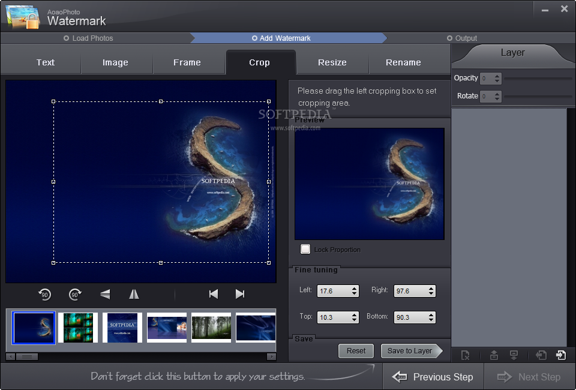
Task: Enable the Lock Proportion checkbox
Action: coord(305,250)
